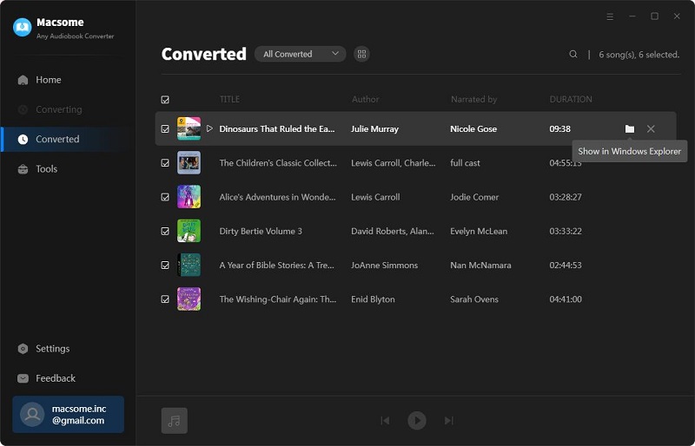Click A Year of Bible Stories cover
Screen dimensions: 695x446
[189, 265]
